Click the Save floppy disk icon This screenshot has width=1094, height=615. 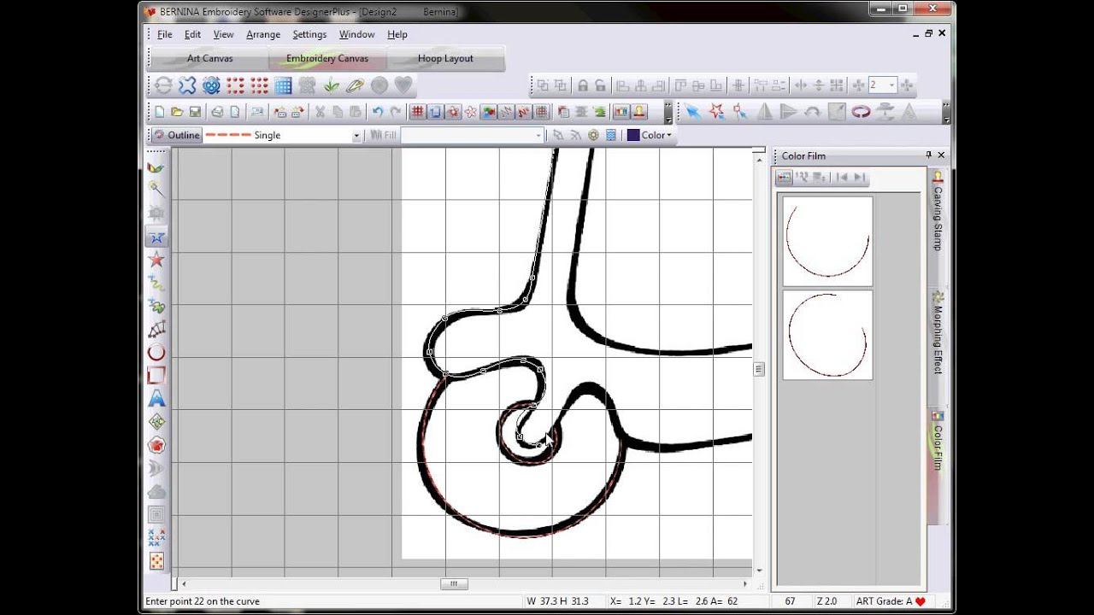pos(195,112)
